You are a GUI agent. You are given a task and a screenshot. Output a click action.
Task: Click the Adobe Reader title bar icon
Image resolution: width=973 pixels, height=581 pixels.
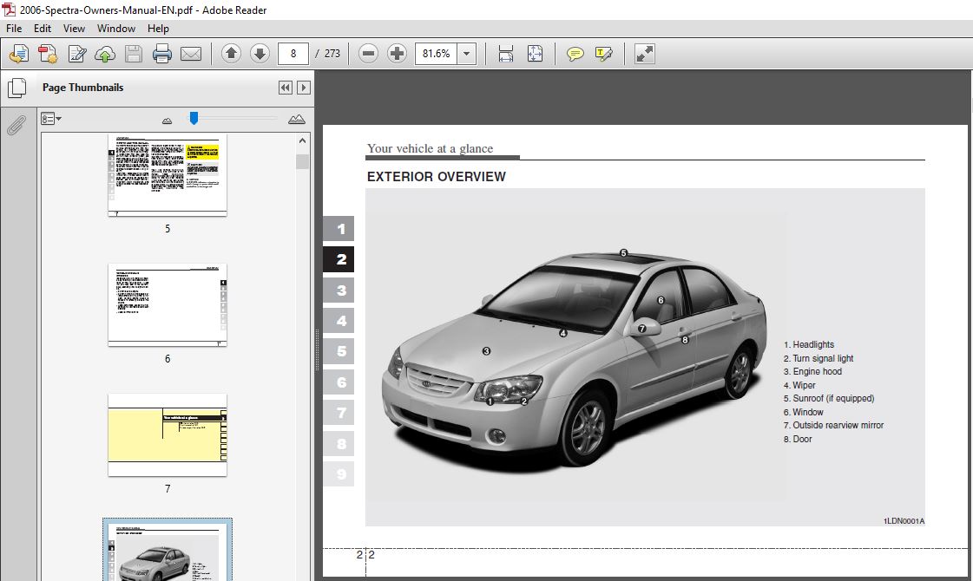(9, 10)
